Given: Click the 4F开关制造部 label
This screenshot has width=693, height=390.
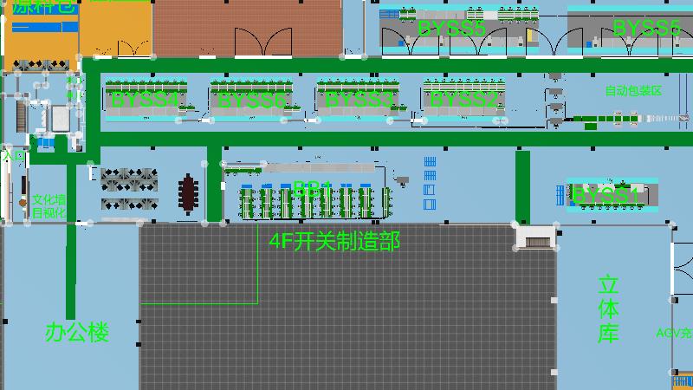Looking at the screenshot, I should tap(334, 242).
